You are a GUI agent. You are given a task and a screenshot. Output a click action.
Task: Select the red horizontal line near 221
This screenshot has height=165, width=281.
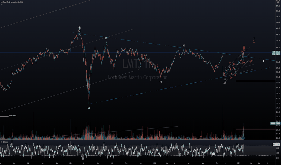pos(256,129)
